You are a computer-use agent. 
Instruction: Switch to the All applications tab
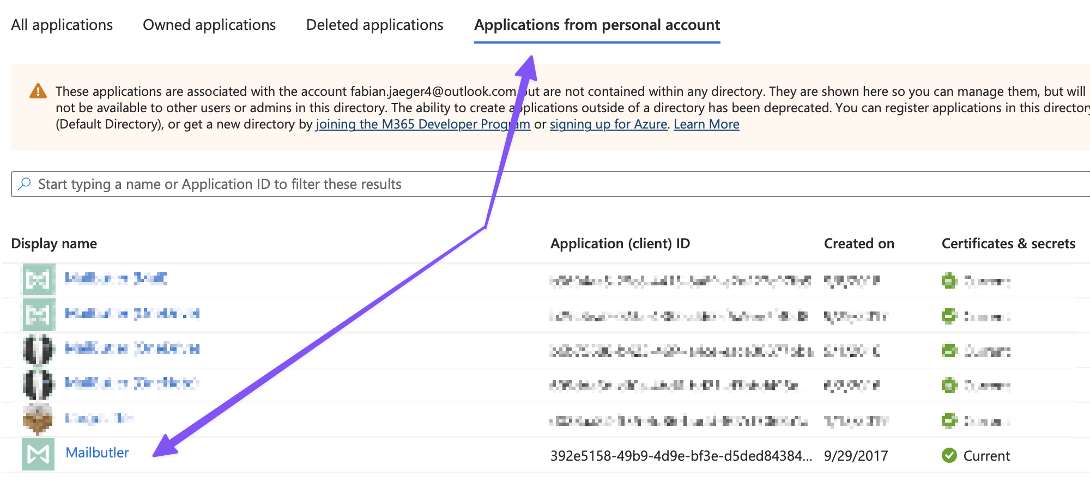tap(62, 25)
